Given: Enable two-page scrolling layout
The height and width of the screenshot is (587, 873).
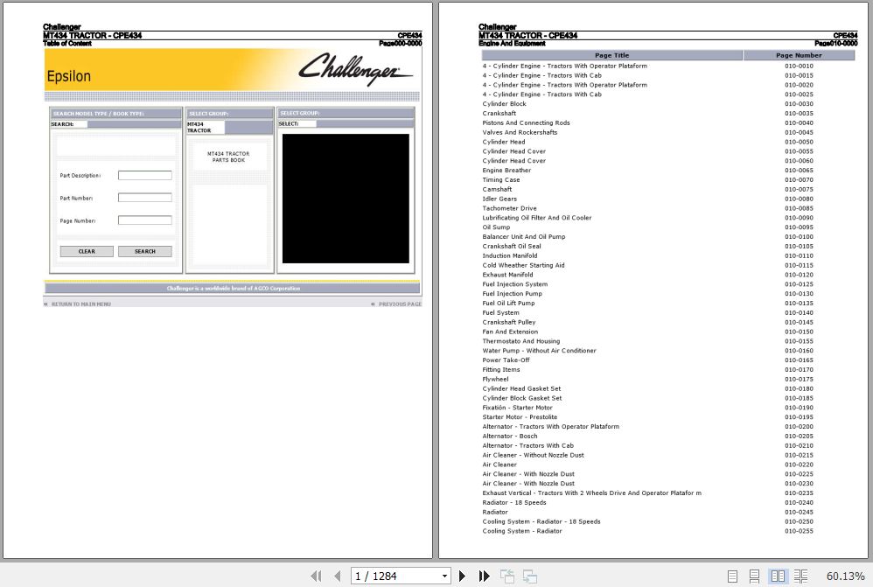Looking at the screenshot, I should click(x=801, y=576).
